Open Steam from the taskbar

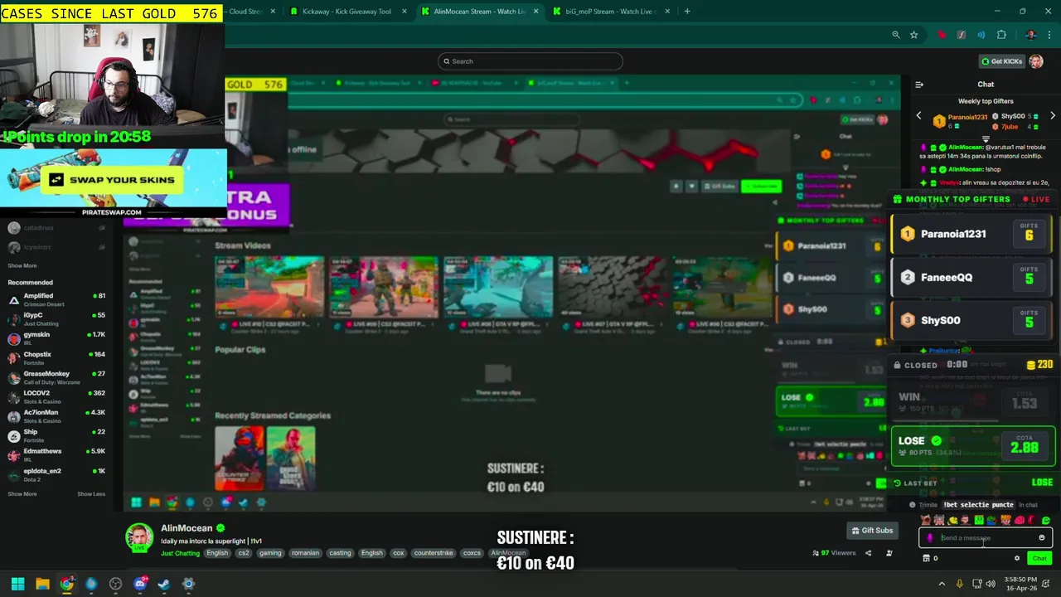pyautogui.click(x=164, y=584)
